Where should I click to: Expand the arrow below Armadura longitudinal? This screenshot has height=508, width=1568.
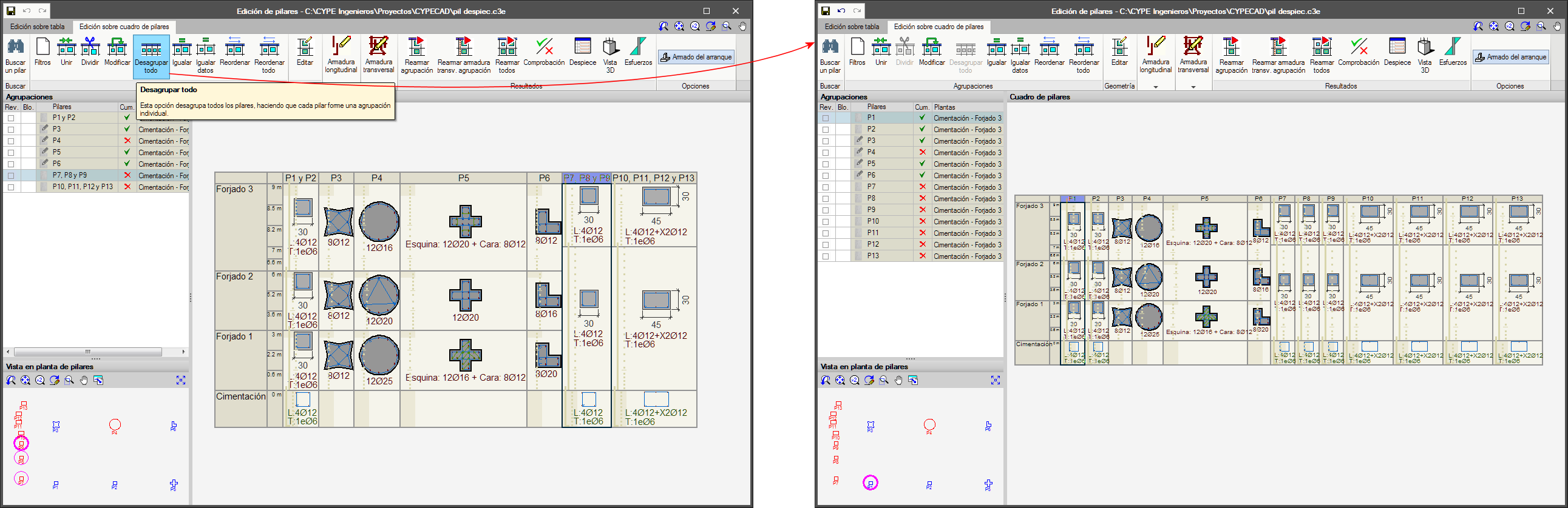tap(1155, 87)
